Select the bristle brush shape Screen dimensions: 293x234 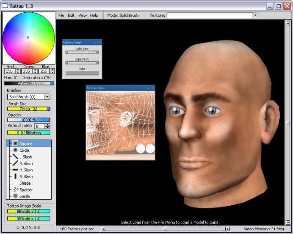(x=25, y=196)
